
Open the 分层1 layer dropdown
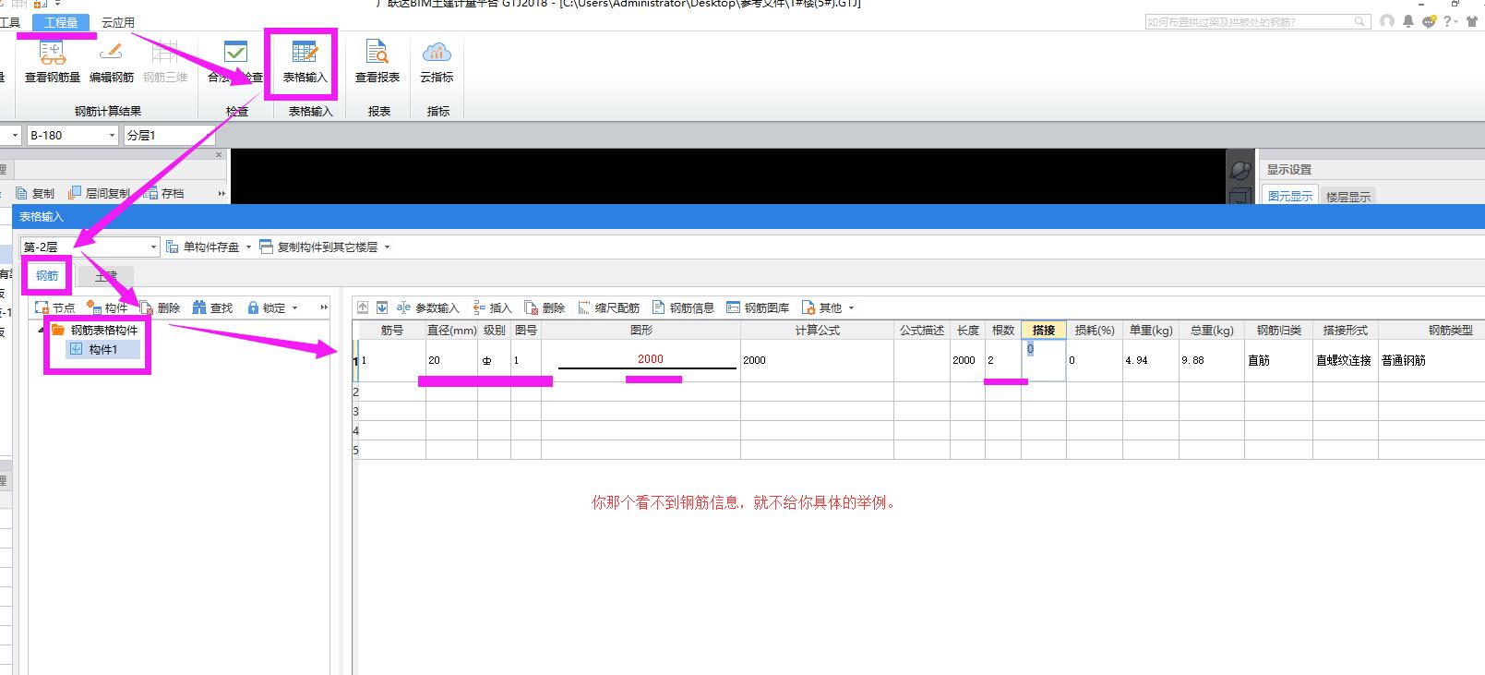[x=169, y=135]
